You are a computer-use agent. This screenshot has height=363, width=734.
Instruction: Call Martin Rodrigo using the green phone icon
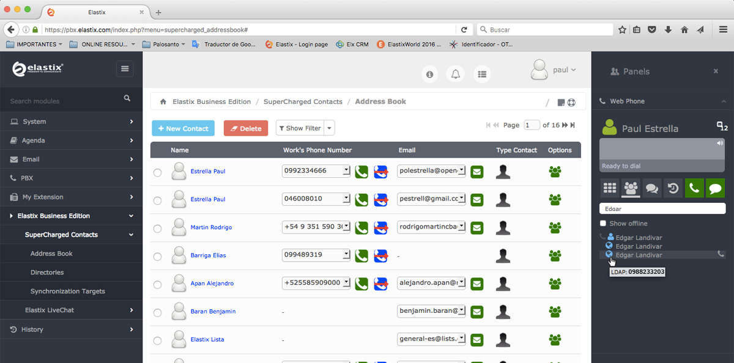tap(361, 227)
